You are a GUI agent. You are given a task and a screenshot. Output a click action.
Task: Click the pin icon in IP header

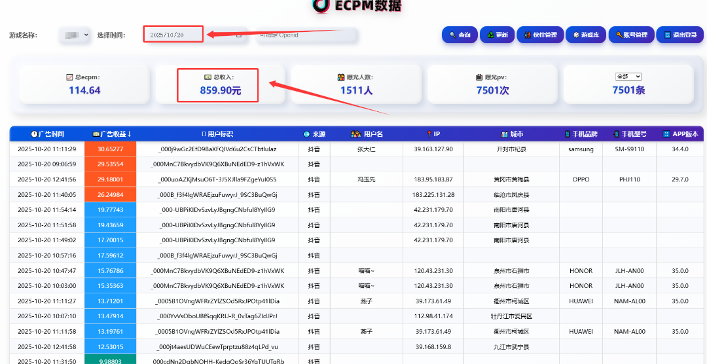point(429,134)
